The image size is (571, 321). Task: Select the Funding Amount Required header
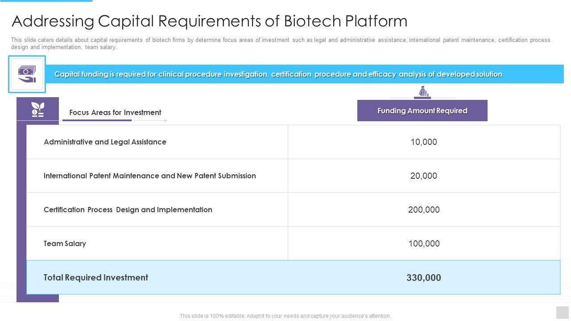coord(422,111)
